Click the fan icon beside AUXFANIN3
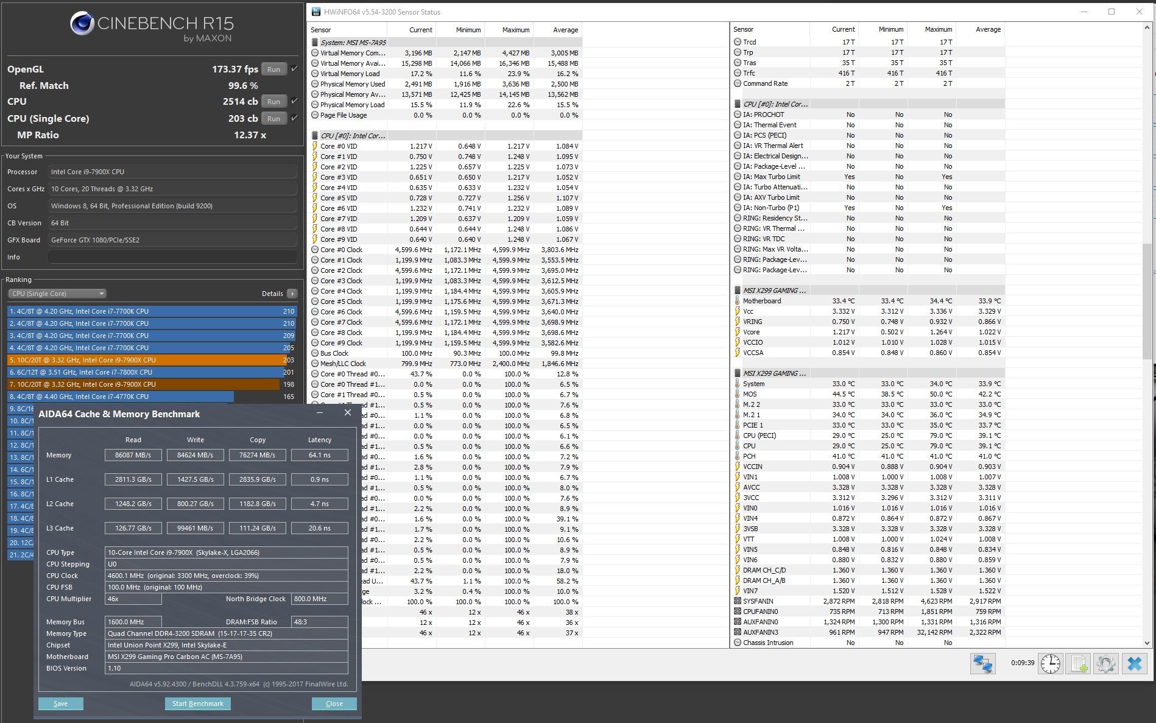The height and width of the screenshot is (723, 1156). tap(738, 632)
